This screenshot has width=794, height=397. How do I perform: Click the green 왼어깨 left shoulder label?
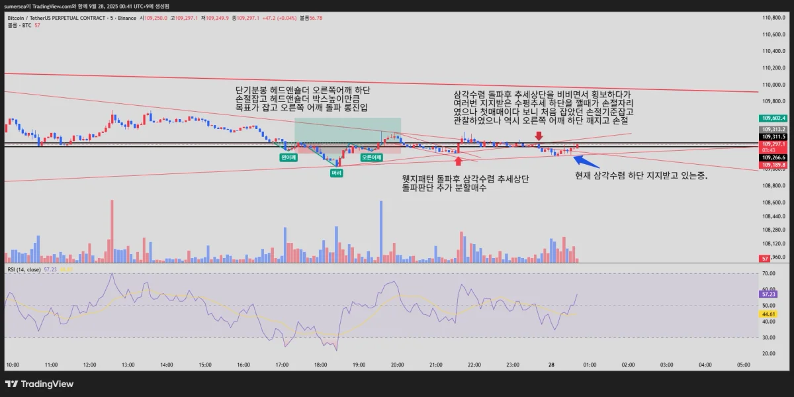click(288, 157)
